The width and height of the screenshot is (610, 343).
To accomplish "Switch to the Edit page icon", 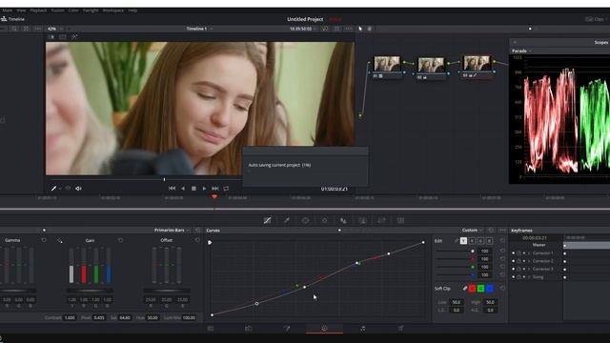I will [248, 329].
